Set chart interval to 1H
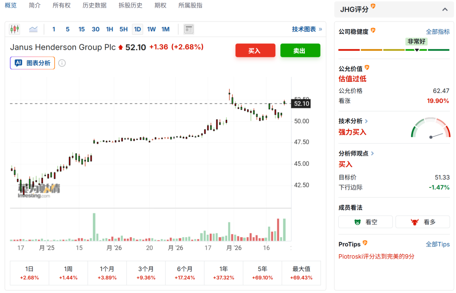456x293 pixels. [x=110, y=30]
